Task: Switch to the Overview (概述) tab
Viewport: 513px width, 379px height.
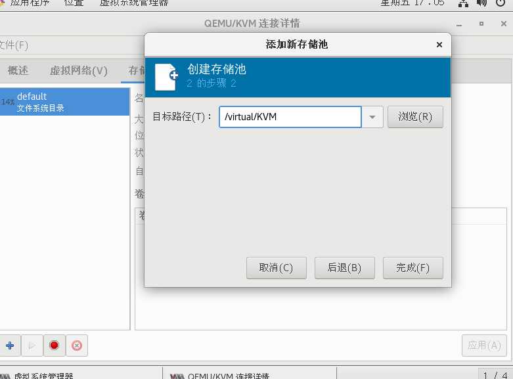Action: [x=18, y=70]
